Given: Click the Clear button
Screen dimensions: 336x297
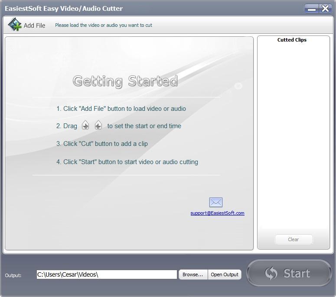Looking at the screenshot, I should 294,239.
